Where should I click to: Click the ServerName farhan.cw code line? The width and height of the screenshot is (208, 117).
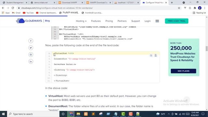[x=65, y=64]
